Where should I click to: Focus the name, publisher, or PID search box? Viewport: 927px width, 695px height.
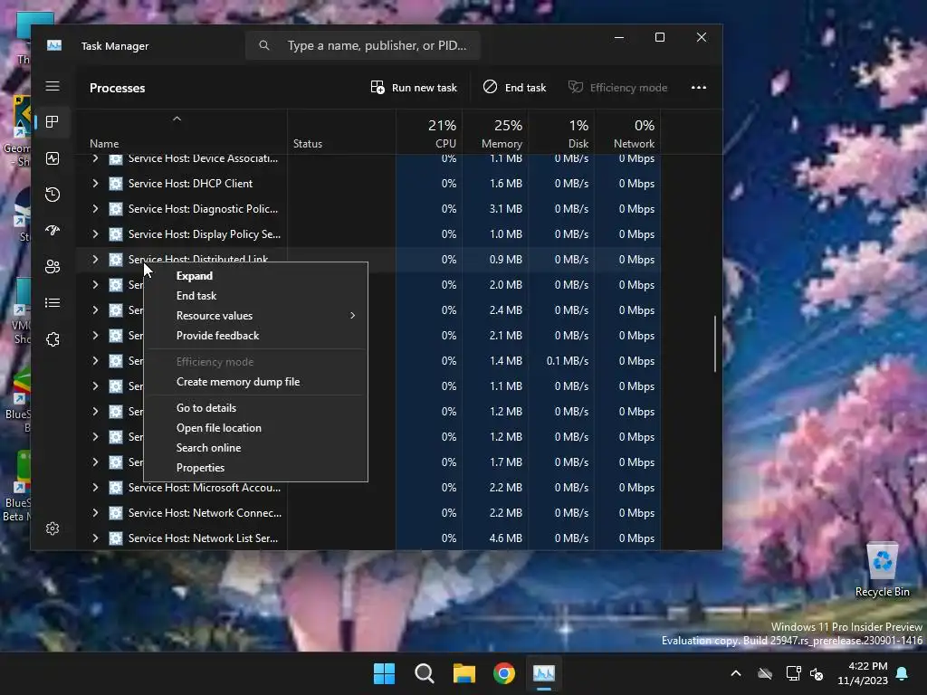click(x=363, y=45)
